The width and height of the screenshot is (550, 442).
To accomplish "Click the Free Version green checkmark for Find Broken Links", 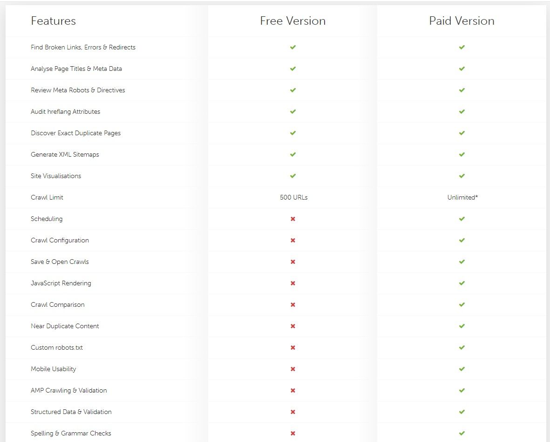I will (293, 47).
